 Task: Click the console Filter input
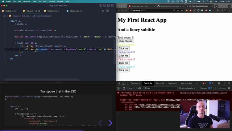[161, 88]
